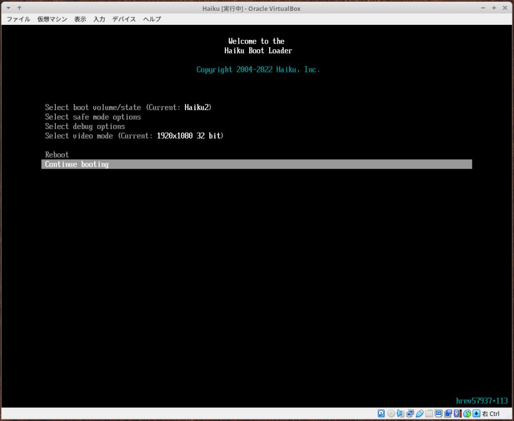
Task: Open the window menu arrow in title bar
Action: tap(8, 8)
